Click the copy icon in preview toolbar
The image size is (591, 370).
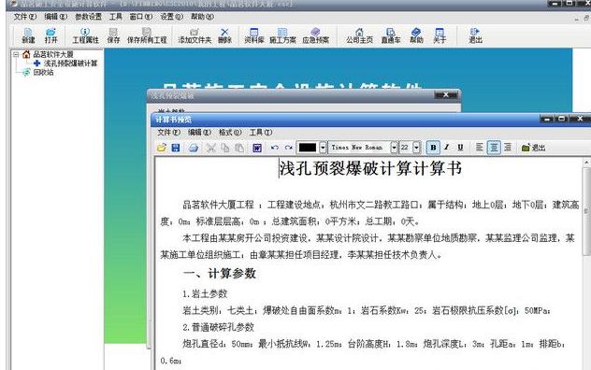click(x=225, y=148)
